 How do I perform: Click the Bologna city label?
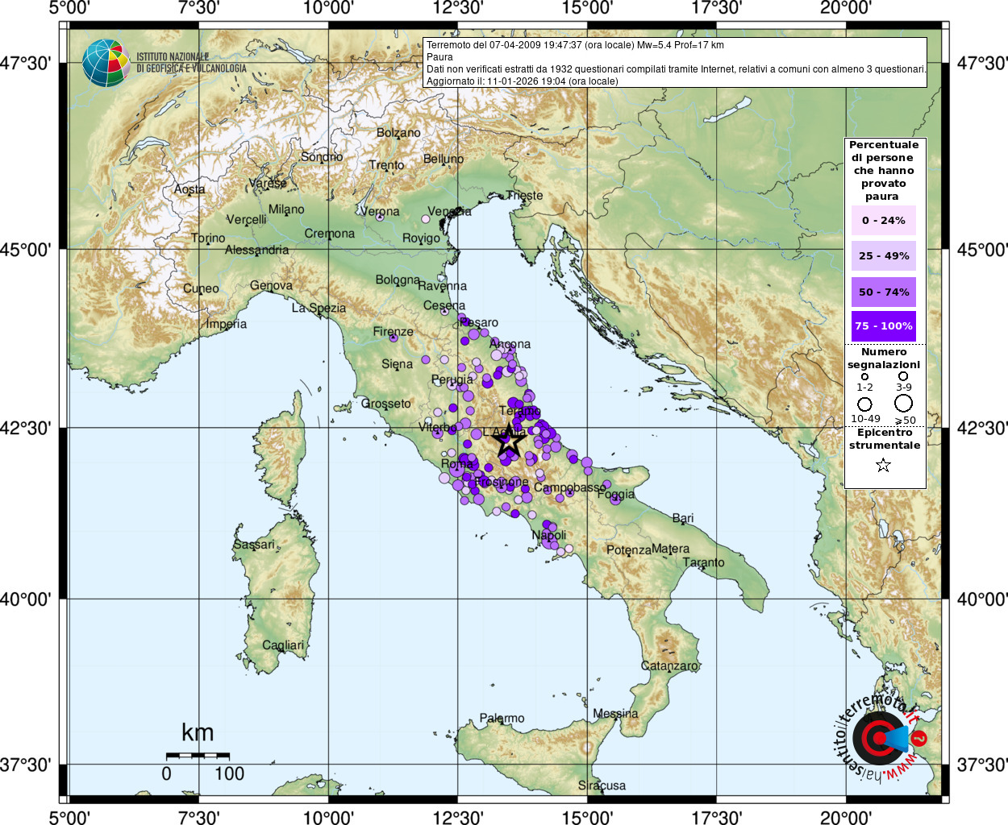point(398,280)
